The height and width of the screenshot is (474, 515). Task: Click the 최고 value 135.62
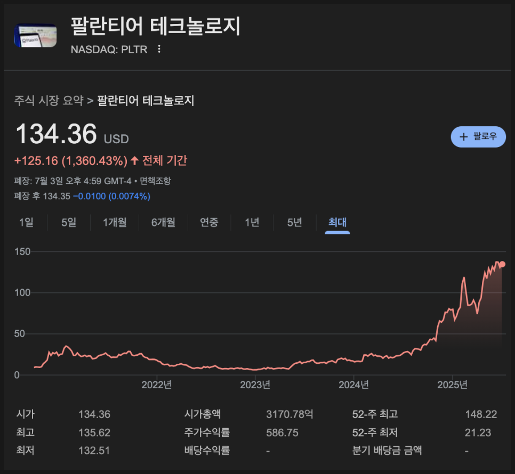pos(94,432)
